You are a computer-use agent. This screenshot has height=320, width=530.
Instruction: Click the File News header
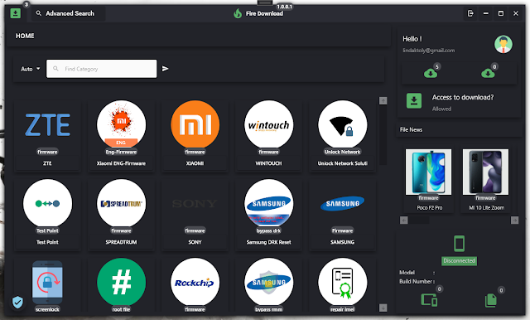pyautogui.click(x=411, y=130)
